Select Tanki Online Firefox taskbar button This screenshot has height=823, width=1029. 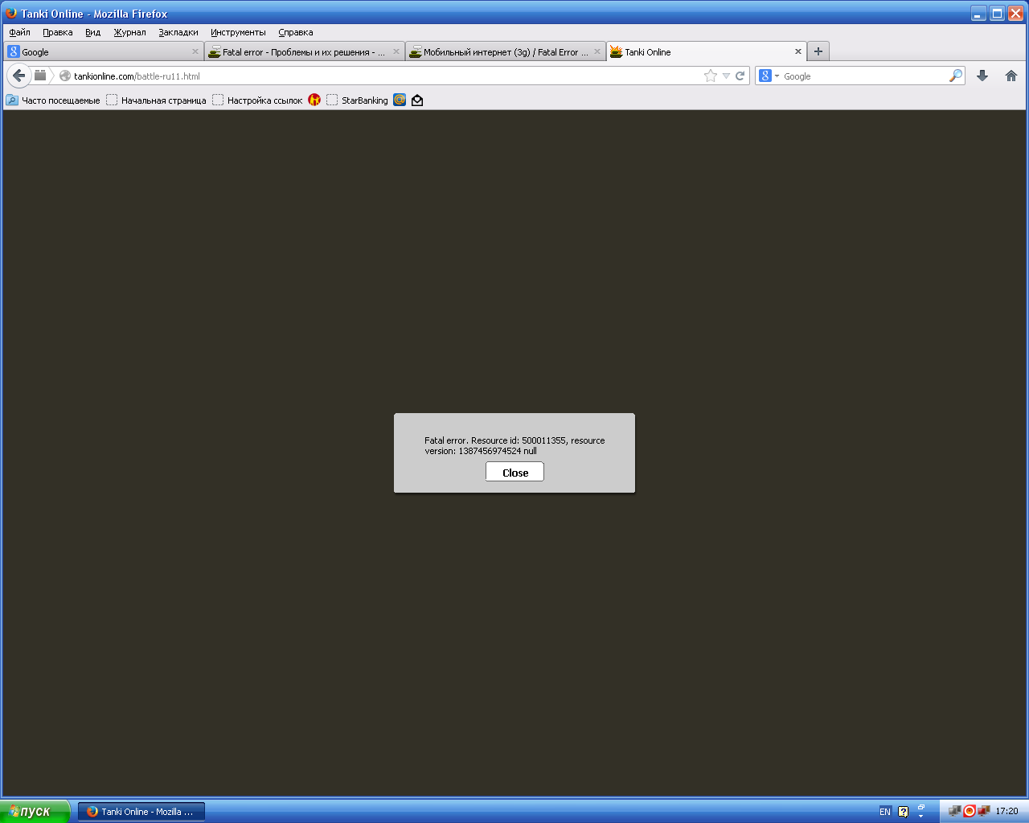pos(141,812)
